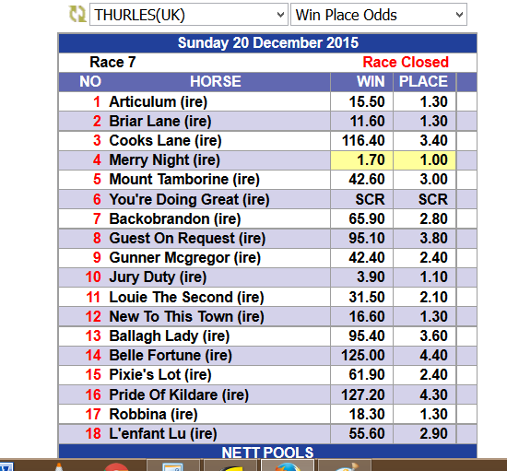
Task: Click the scratched You're Doing Great row
Action: click(267, 199)
